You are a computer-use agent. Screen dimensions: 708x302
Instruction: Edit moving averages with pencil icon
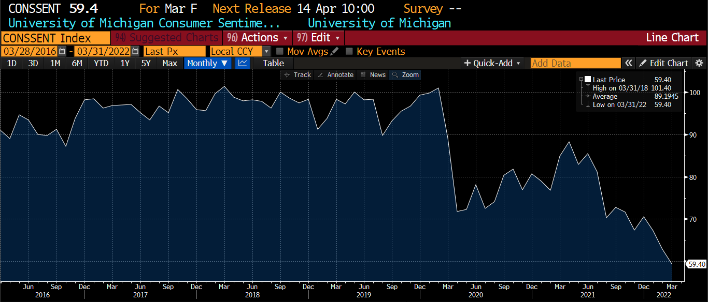point(335,51)
